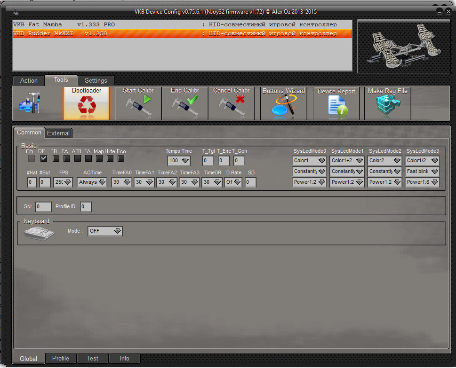Minimize the VKB Device Config window
Image resolution: width=456 pixels, height=368 pixels.
(440, 12)
